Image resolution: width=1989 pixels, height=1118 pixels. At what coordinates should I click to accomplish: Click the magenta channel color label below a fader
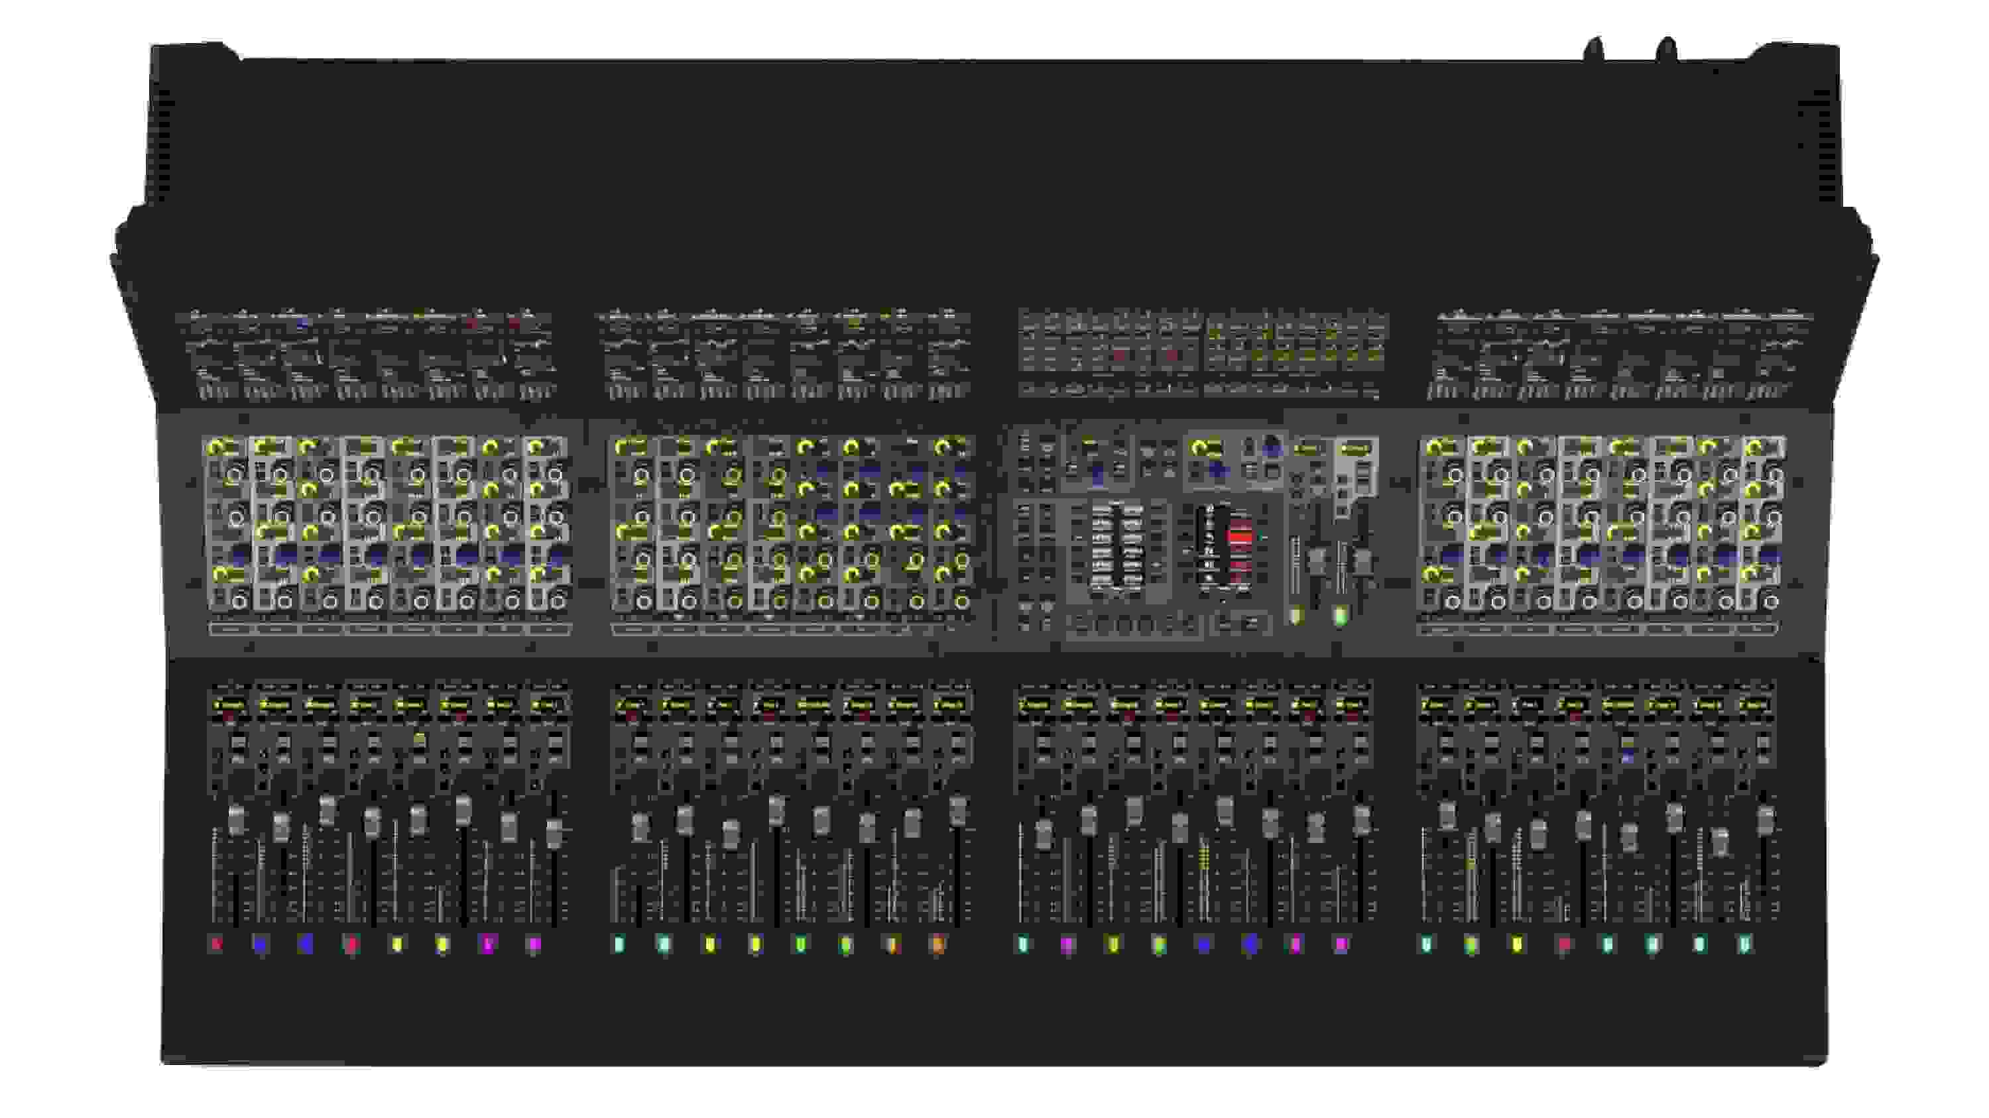tap(489, 945)
